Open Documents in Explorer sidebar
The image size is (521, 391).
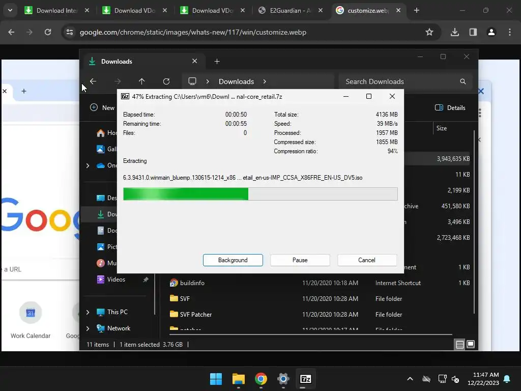[106, 231]
